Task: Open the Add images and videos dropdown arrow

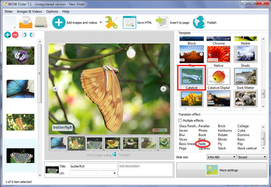Action: click(101, 23)
